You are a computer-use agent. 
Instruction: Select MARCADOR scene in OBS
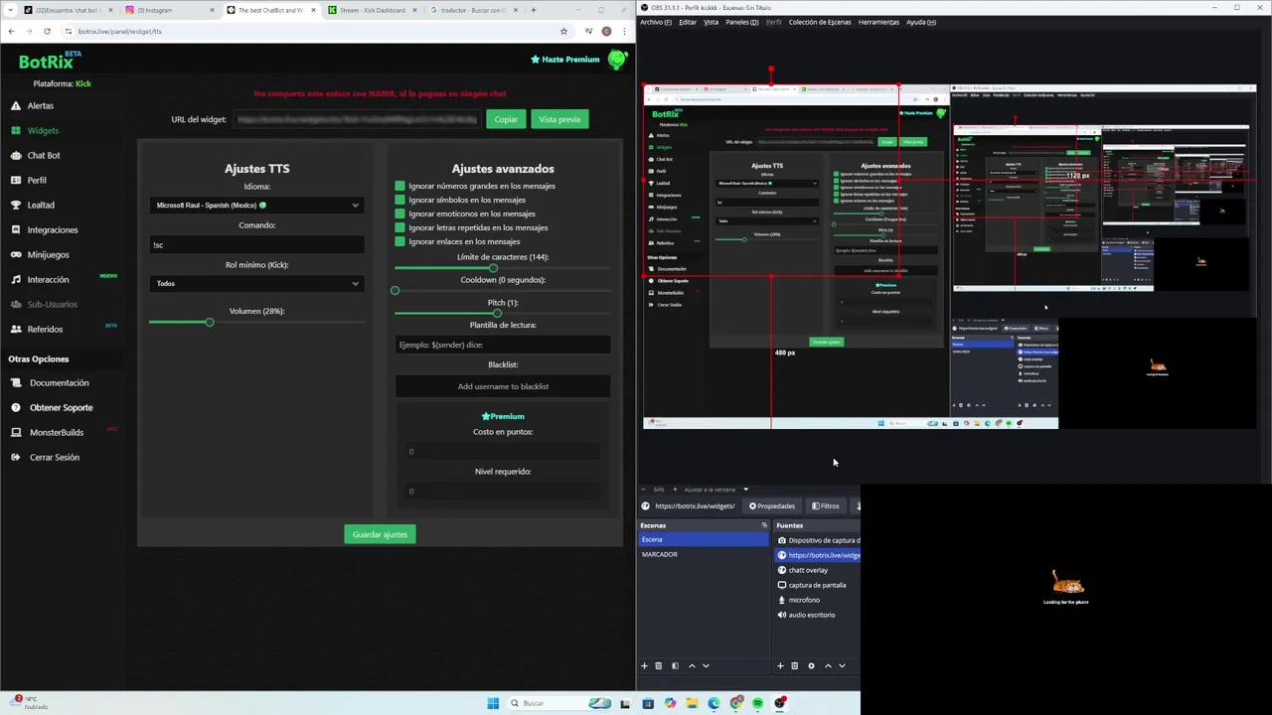703,554
